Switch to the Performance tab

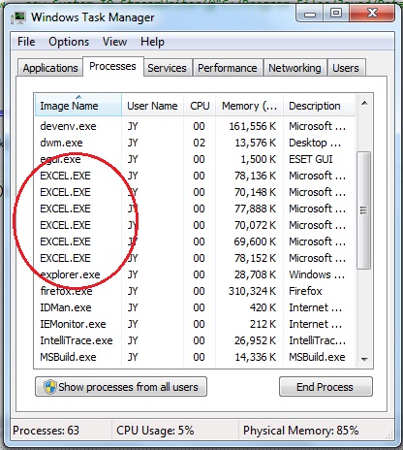(228, 68)
